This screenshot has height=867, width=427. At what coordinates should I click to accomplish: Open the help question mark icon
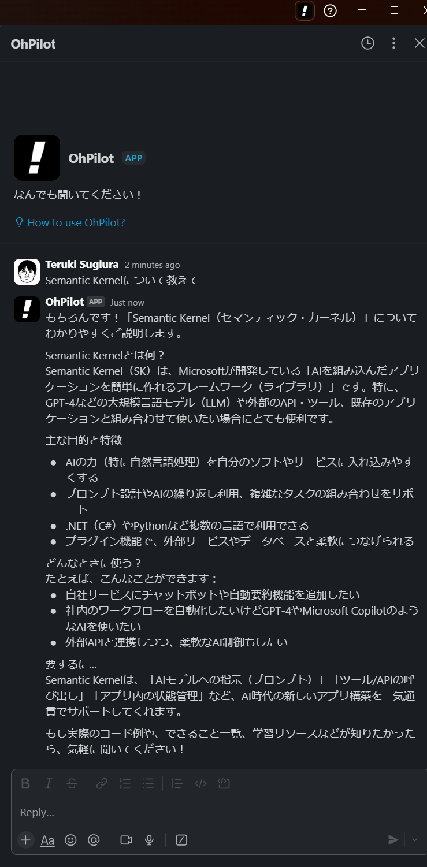tap(330, 11)
